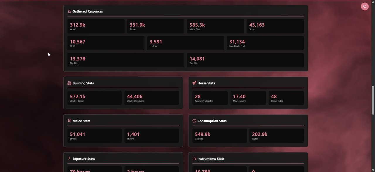
Task: Click the 3,591 Leather value
Action: 156,42
